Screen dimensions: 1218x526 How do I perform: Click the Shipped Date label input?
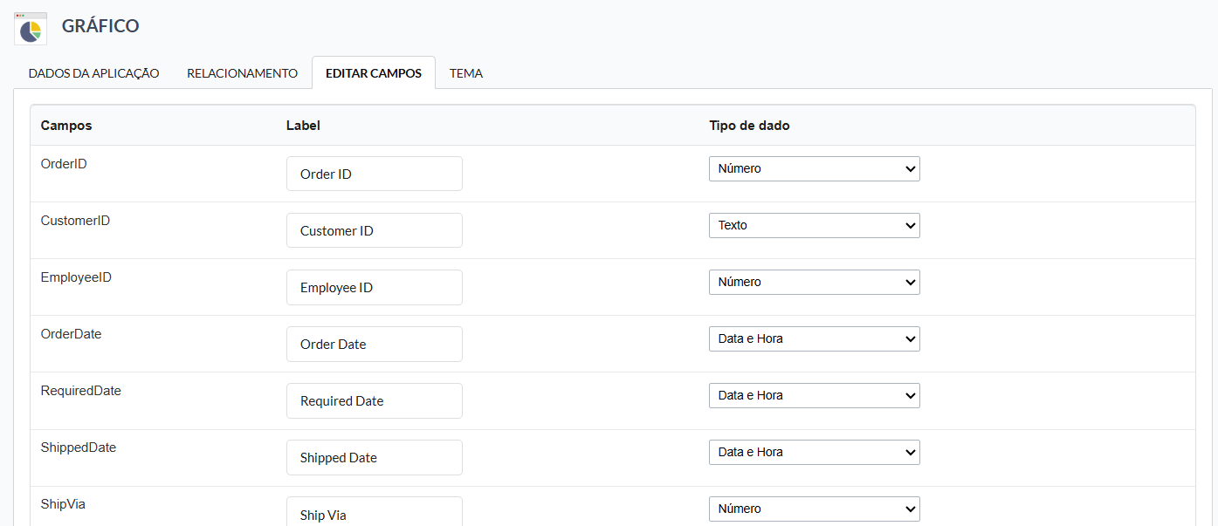pos(375,457)
